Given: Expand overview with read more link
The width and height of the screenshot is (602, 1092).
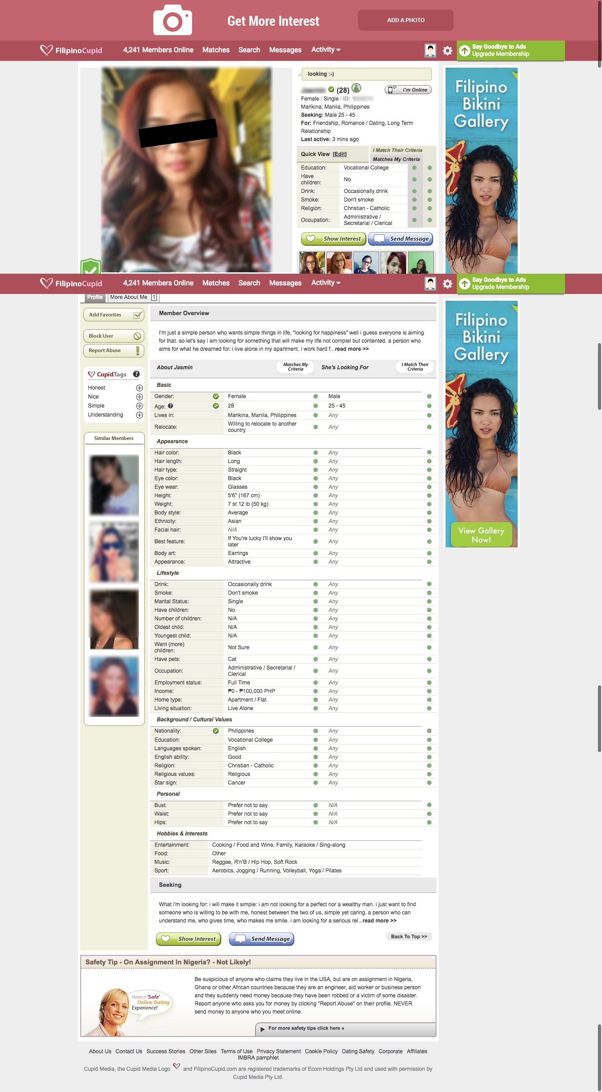Looking at the screenshot, I should (x=351, y=349).
